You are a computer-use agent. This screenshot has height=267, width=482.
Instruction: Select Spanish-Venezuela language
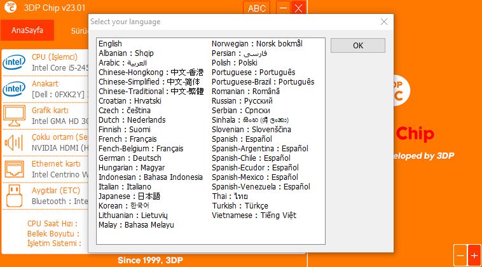click(x=261, y=186)
